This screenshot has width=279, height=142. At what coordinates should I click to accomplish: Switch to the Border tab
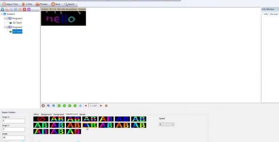point(82,114)
